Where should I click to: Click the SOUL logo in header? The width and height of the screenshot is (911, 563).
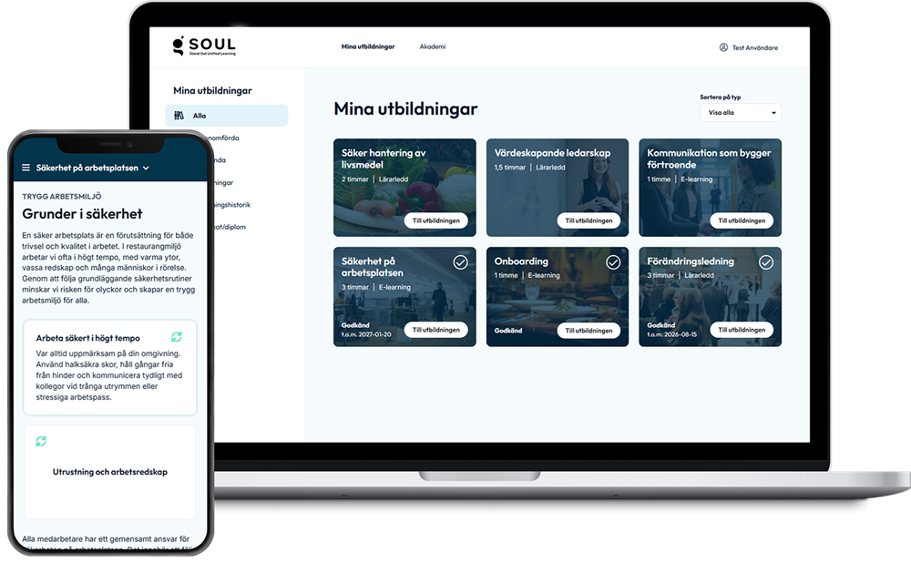point(204,46)
